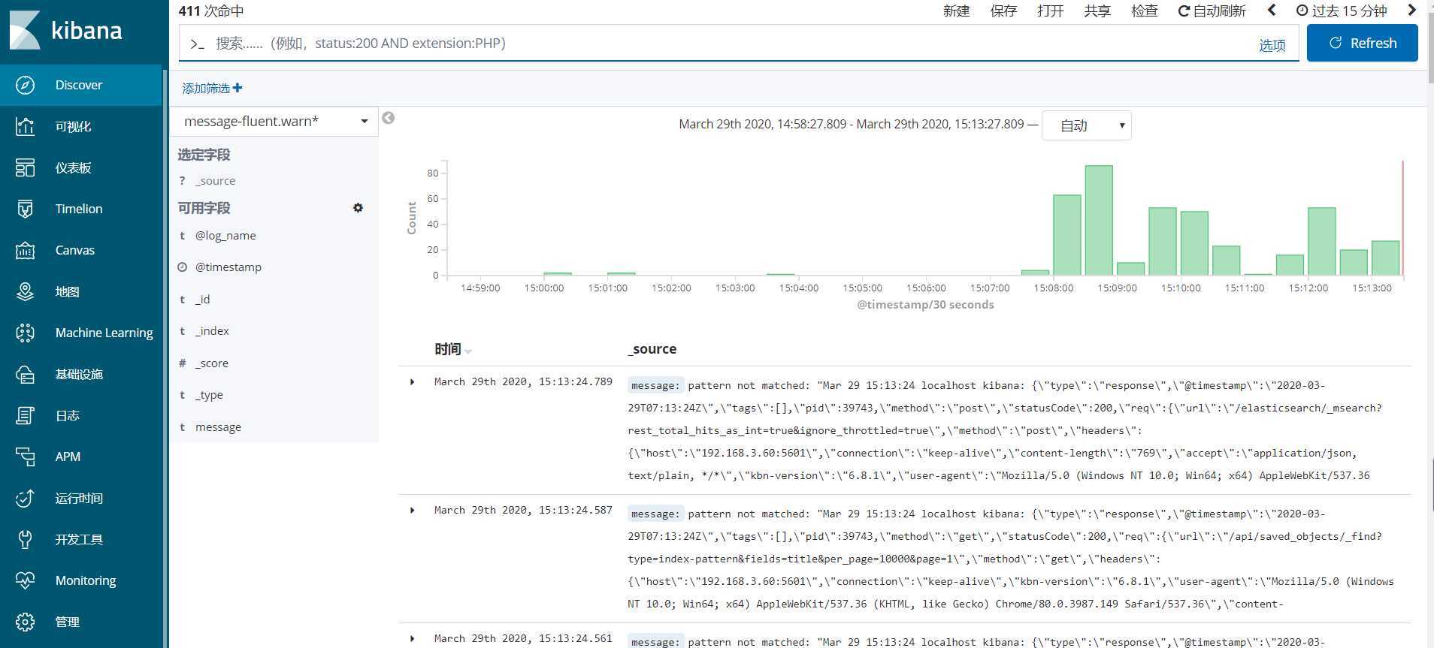Select _id field

[203, 299]
